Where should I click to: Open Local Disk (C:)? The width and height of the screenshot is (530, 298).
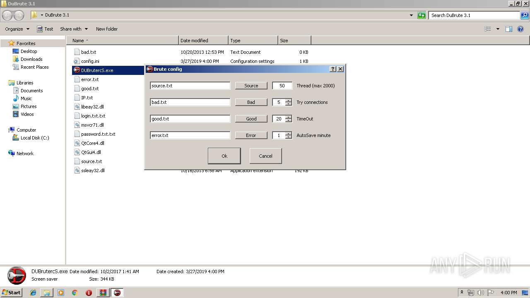[35, 138]
